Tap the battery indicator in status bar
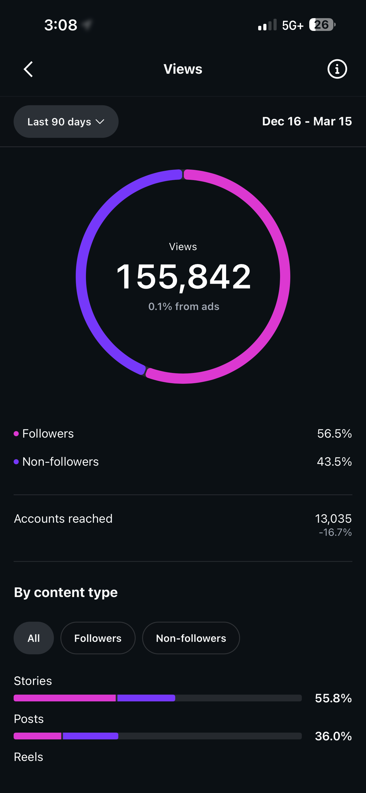 [x=322, y=25]
